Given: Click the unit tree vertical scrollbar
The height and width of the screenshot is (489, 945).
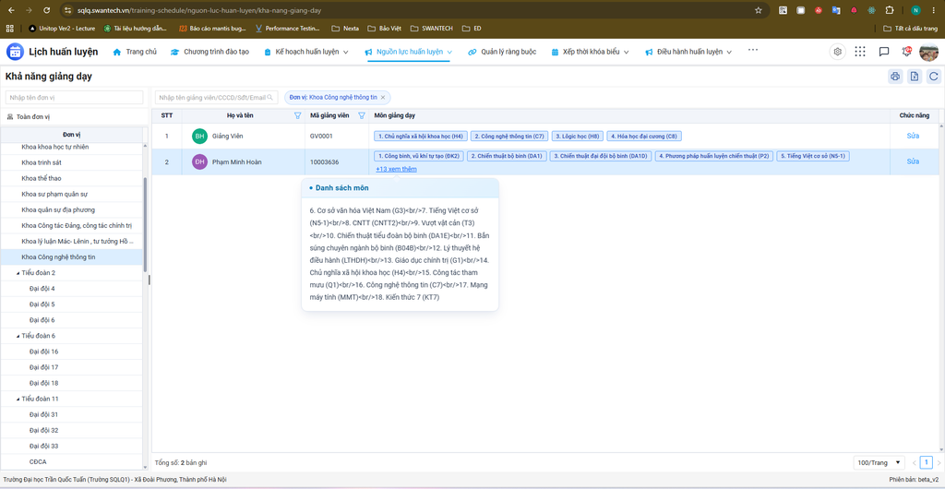Looking at the screenshot, I should (145, 223).
